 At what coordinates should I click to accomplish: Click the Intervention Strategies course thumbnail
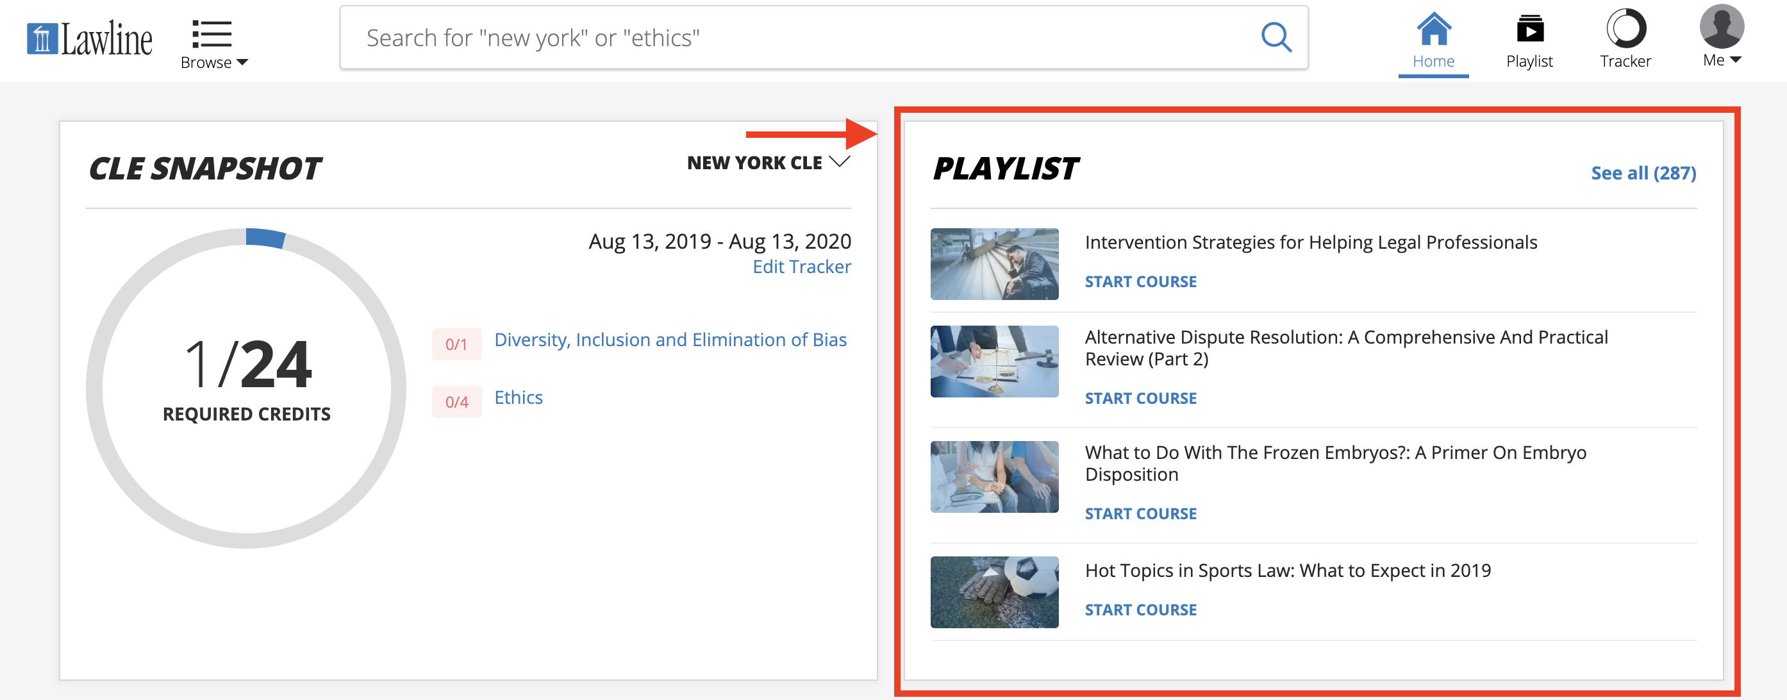tap(994, 263)
